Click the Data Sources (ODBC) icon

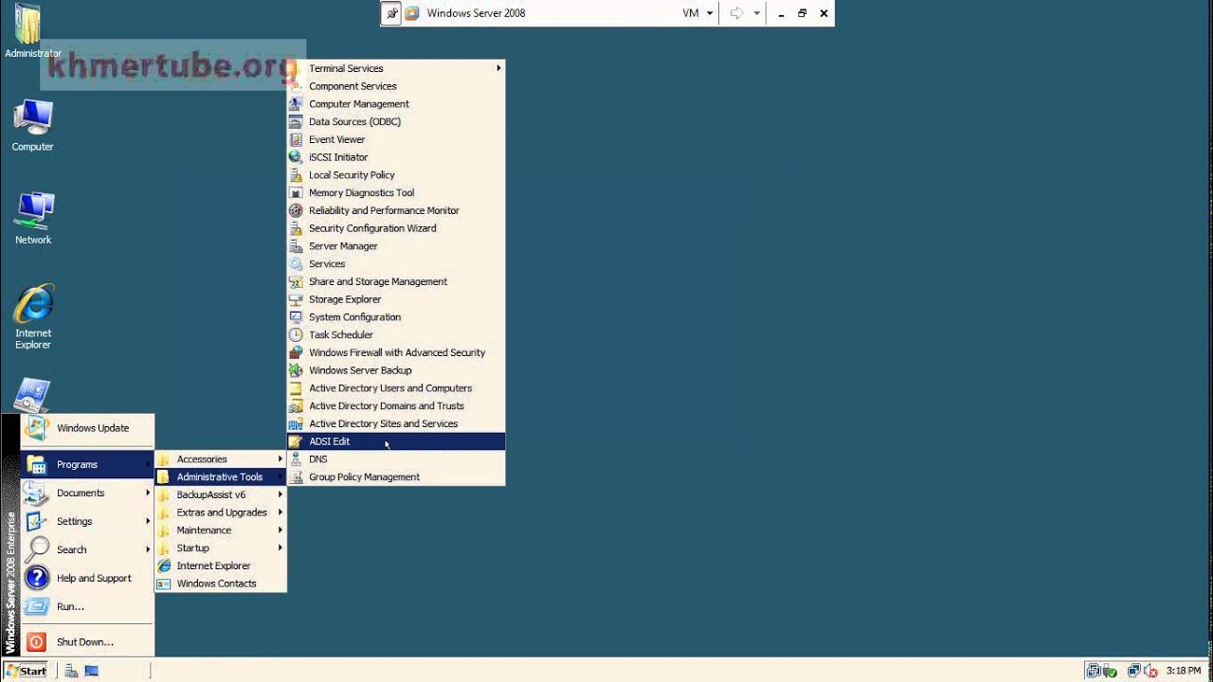[296, 121]
